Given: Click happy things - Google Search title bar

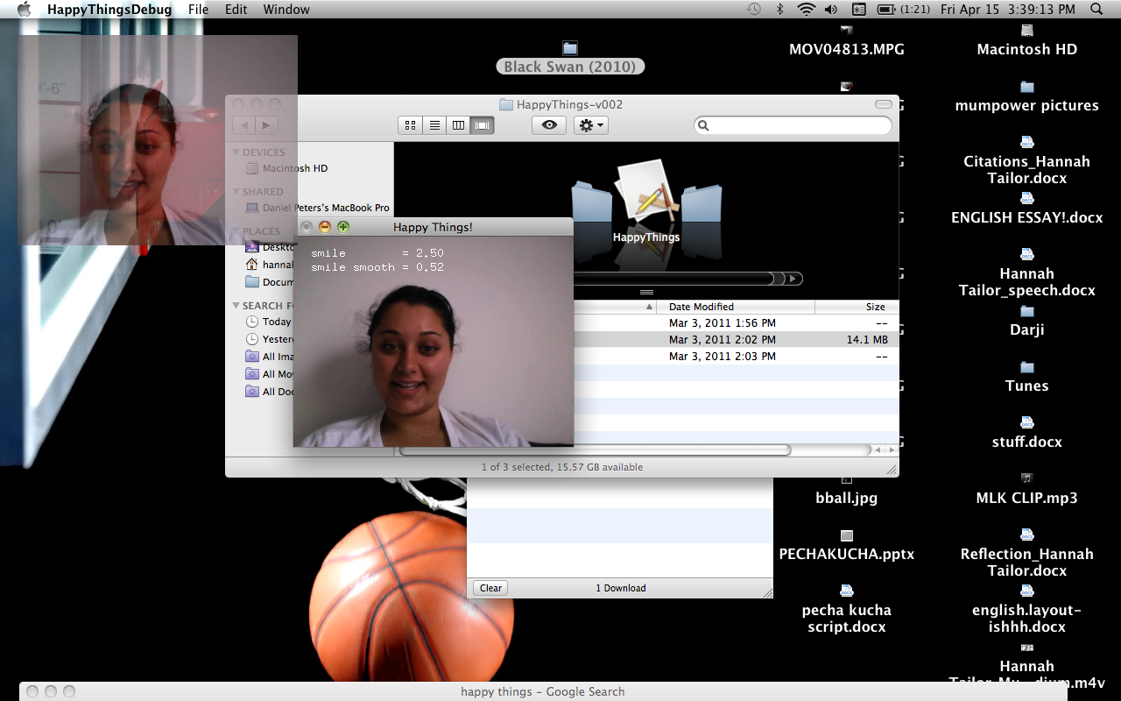Looking at the screenshot, I should point(543,691).
